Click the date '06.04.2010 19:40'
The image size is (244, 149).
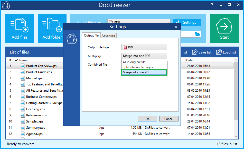199,78
